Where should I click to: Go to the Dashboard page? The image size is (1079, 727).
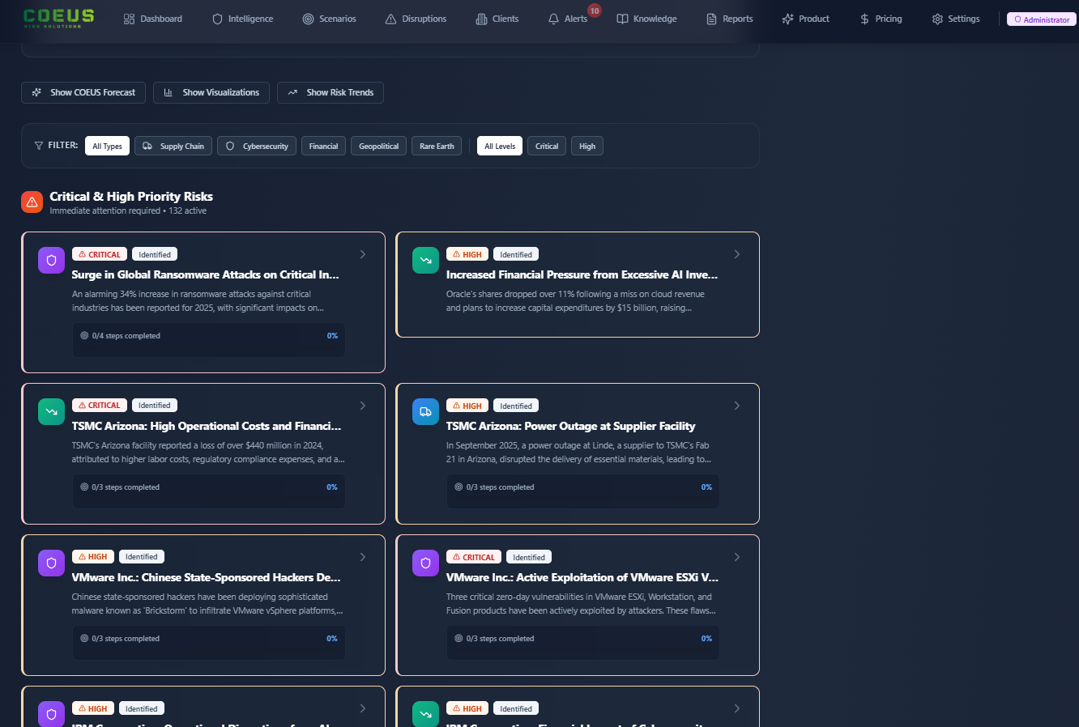click(152, 19)
